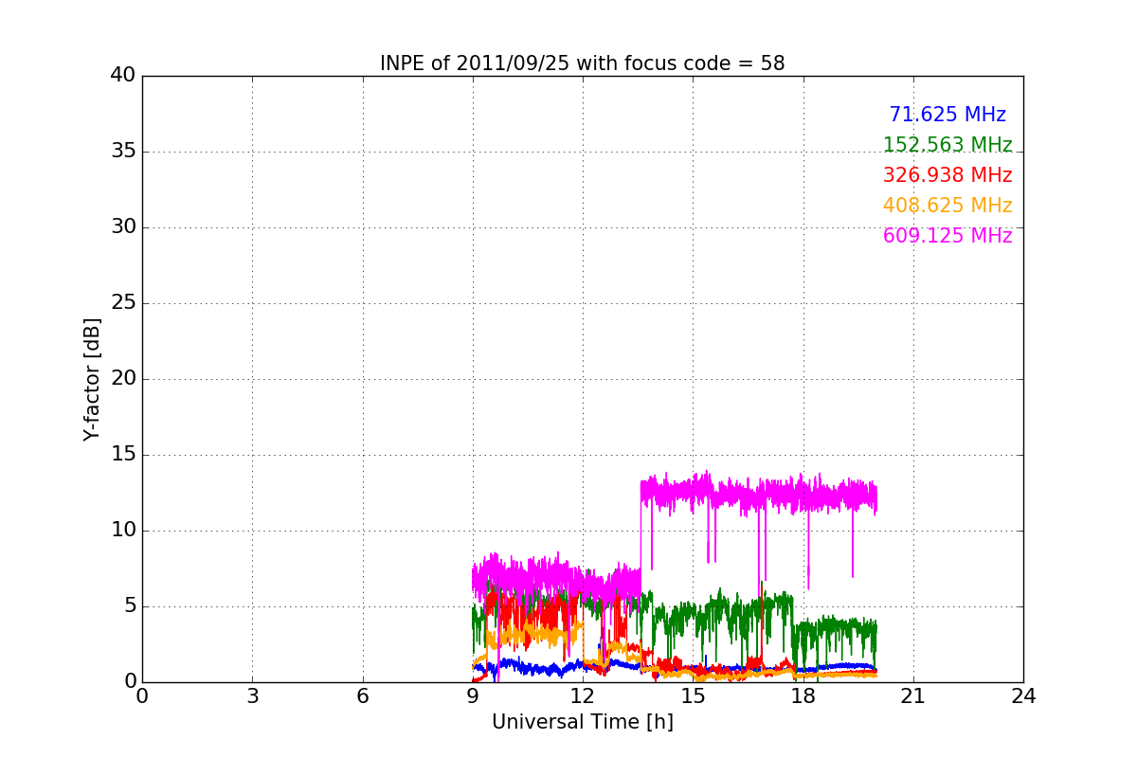The height and width of the screenshot is (758, 1137).
Task: Click the x-axis tick label 21
Action: coord(913,696)
